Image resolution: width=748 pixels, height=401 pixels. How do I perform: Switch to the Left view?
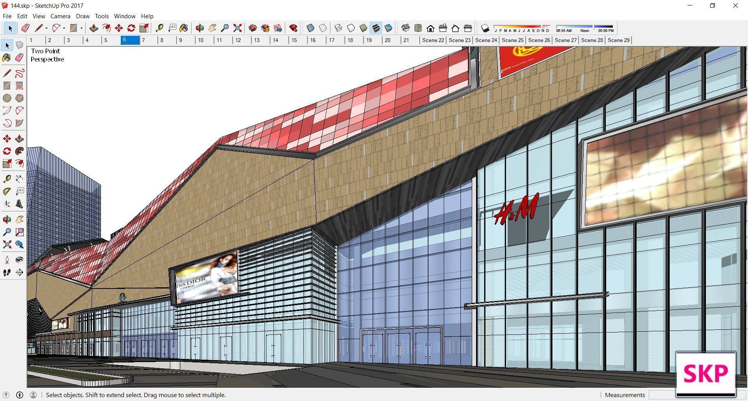click(x=468, y=28)
